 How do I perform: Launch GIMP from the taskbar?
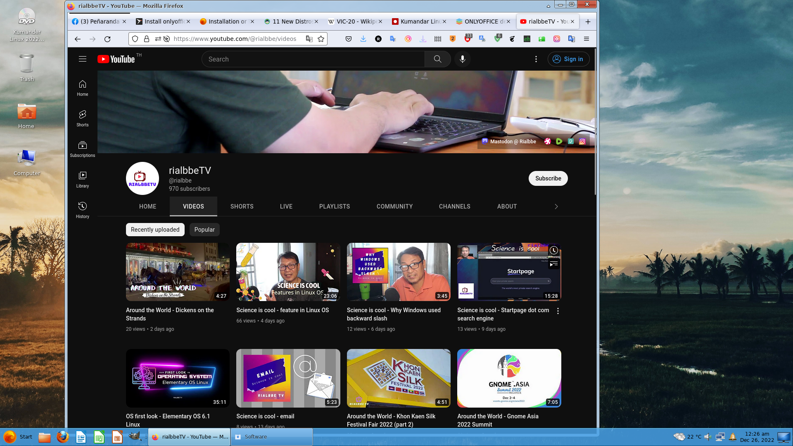coord(135,437)
